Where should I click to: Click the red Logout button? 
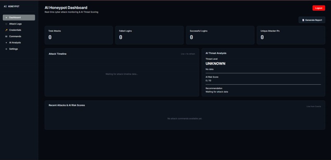click(x=319, y=8)
